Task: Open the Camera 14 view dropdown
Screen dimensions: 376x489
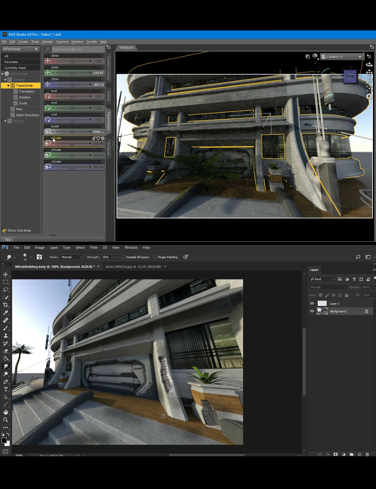Action: coord(341,57)
